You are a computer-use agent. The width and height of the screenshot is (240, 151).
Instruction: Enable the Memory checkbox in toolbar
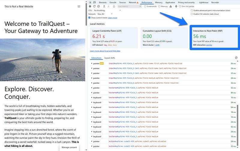159,6
